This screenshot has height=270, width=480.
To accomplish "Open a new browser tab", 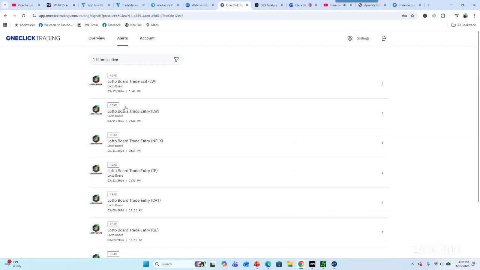I will [x=429, y=5].
